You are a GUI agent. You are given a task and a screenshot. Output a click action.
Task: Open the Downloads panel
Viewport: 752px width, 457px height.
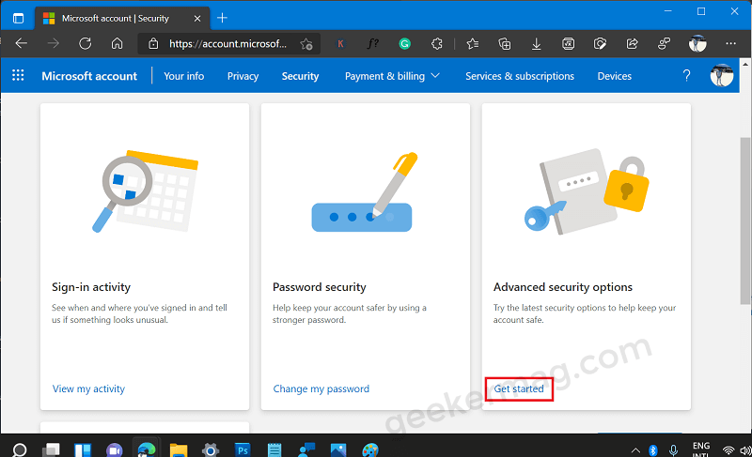(x=536, y=44)
